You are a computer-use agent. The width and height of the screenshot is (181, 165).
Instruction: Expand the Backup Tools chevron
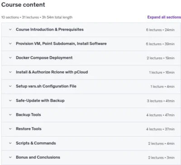pos(10,115)
